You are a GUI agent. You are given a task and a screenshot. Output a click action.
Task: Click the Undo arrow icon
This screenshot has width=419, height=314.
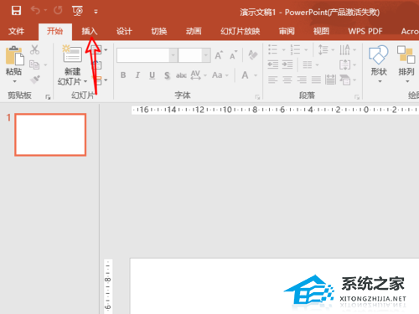coord(36,11)
